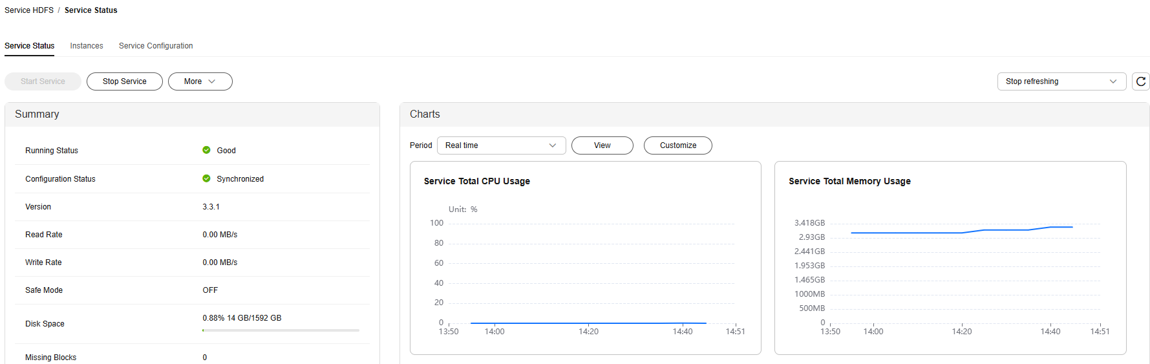Click the Service Total CPU Usage title

pyautogui.click(x=476, y=181)
